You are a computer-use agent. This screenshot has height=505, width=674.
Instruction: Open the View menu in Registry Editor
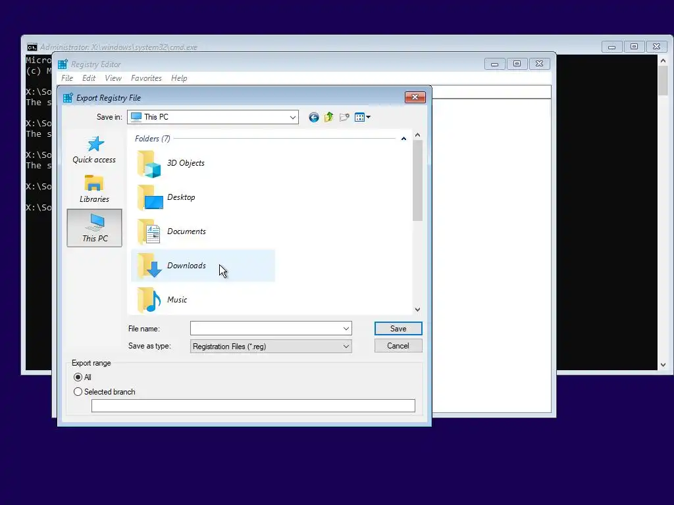pos(113,78)
